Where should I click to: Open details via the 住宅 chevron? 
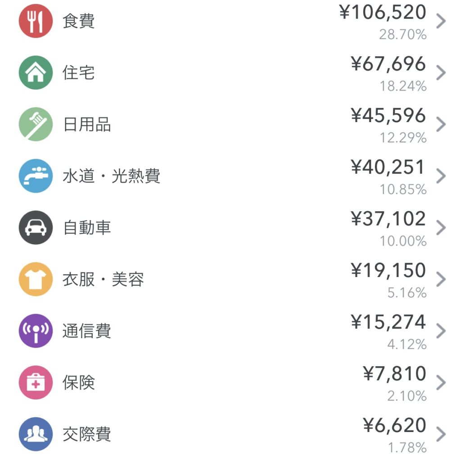[x=441, y=73]
